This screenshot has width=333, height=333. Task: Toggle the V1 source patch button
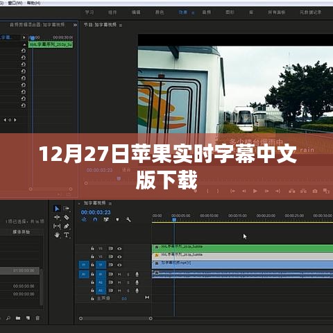(84, 265)
